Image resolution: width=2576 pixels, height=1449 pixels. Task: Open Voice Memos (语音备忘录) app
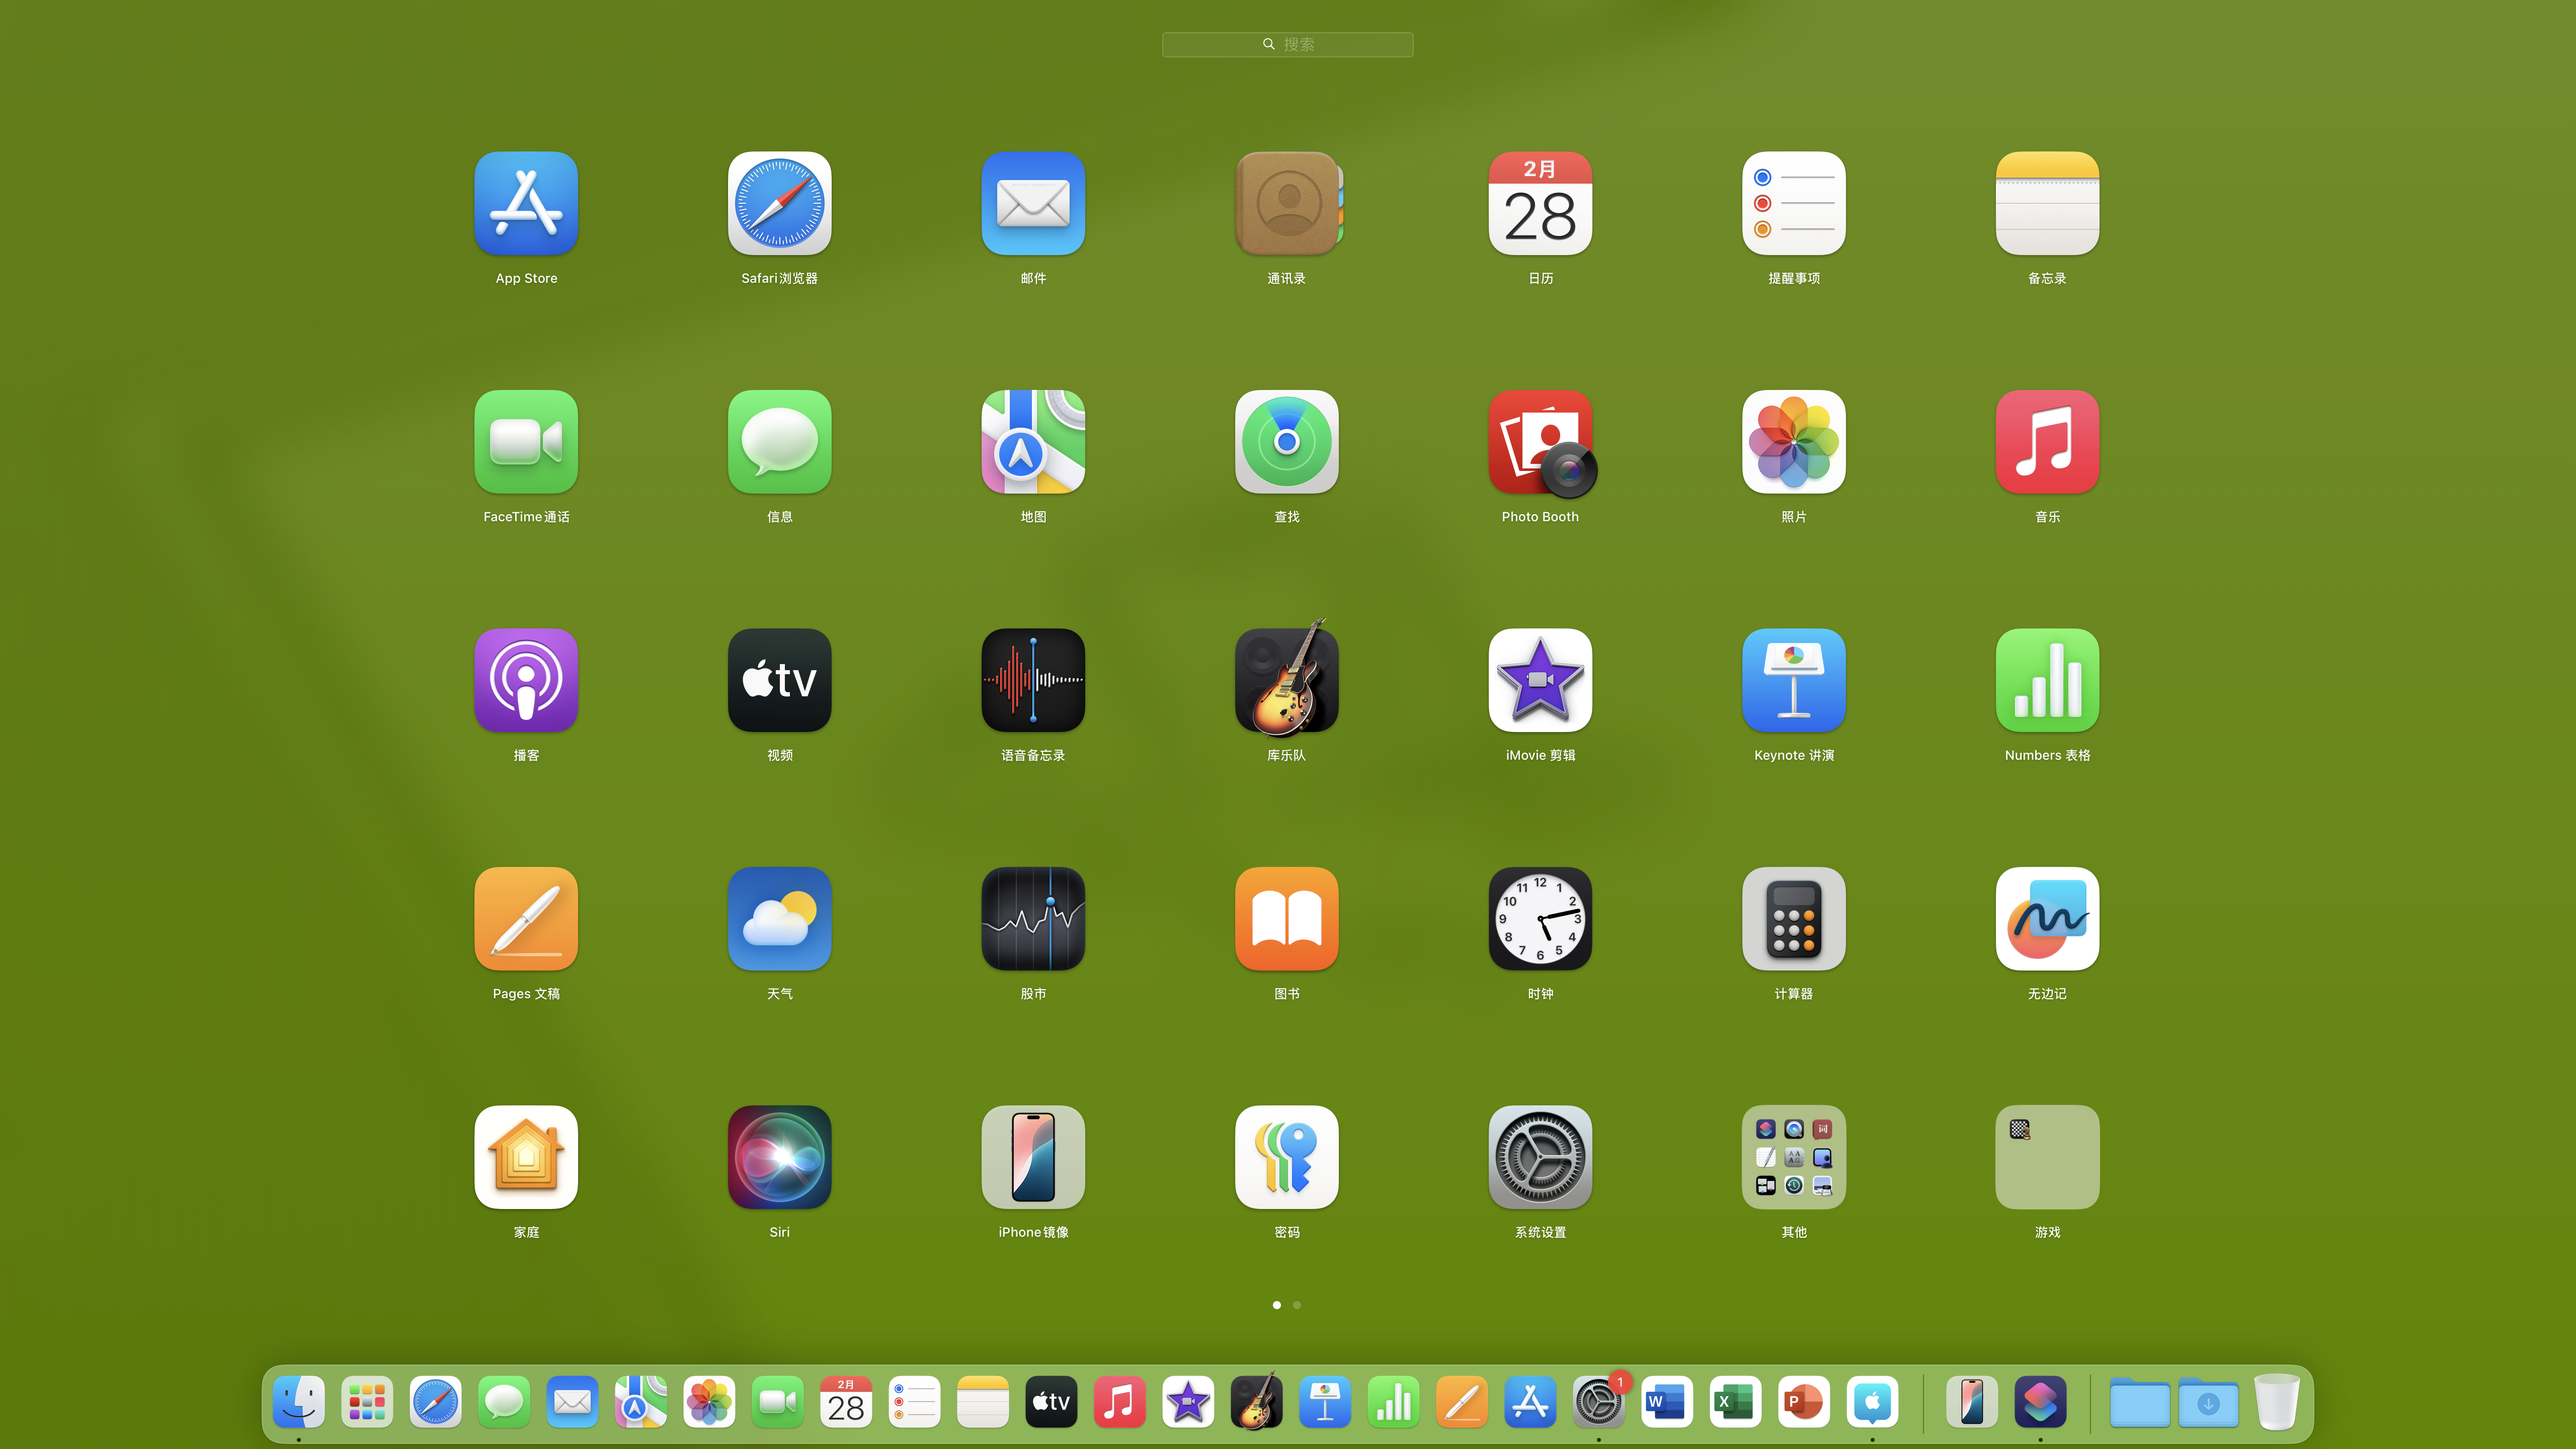[1033, 680]
